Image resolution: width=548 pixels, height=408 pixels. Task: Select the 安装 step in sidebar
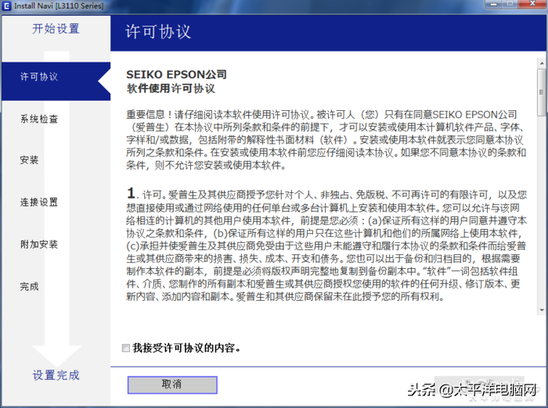pyautogui.click(x=30, y=160)
